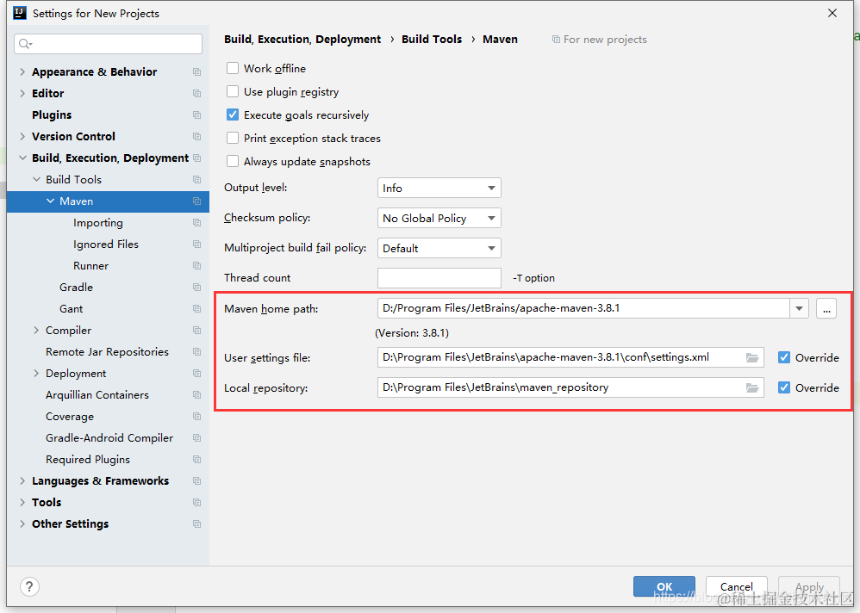Open Maven home path dropdown arrow
Image resolution: width=860 pixels, height=613 pixels.
[799, 308]
